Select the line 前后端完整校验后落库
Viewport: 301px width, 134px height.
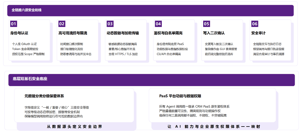[x=219, y=54]
